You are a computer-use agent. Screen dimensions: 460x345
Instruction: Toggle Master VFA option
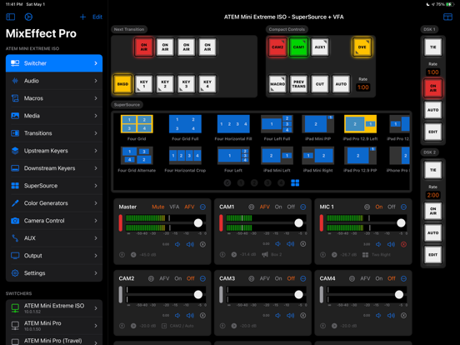(x=174, y=207)
